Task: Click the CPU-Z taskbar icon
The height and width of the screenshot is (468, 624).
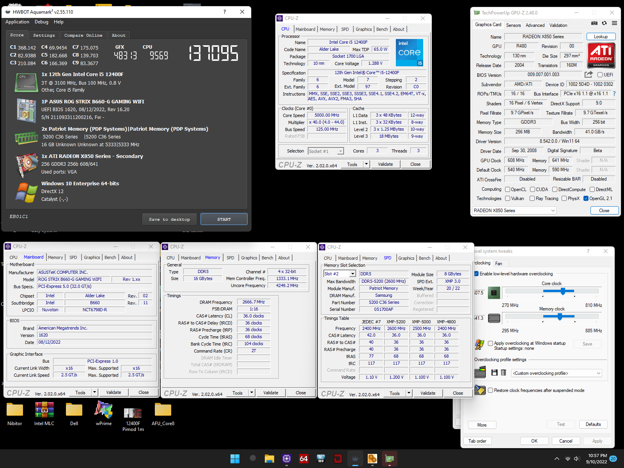Action: coord(287,459)
